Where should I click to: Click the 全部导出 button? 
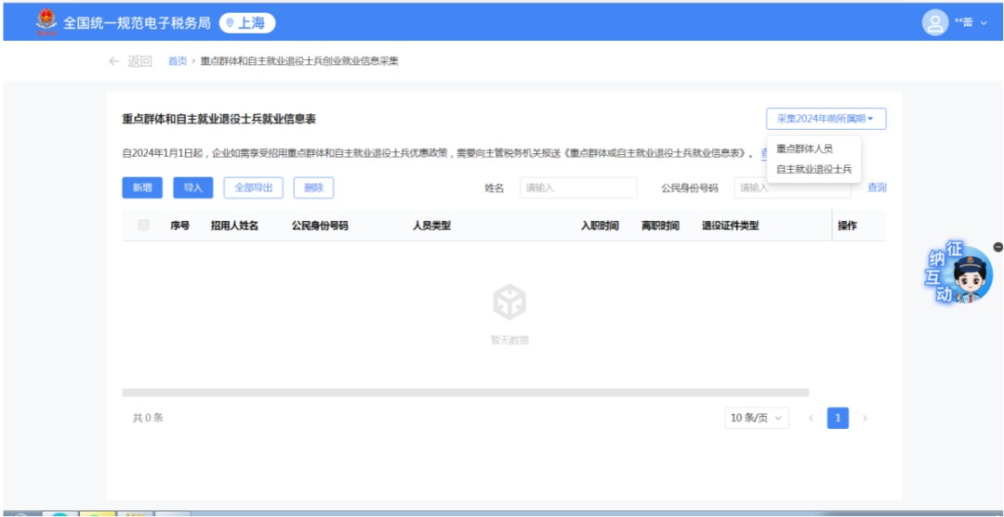pos(253,187)
